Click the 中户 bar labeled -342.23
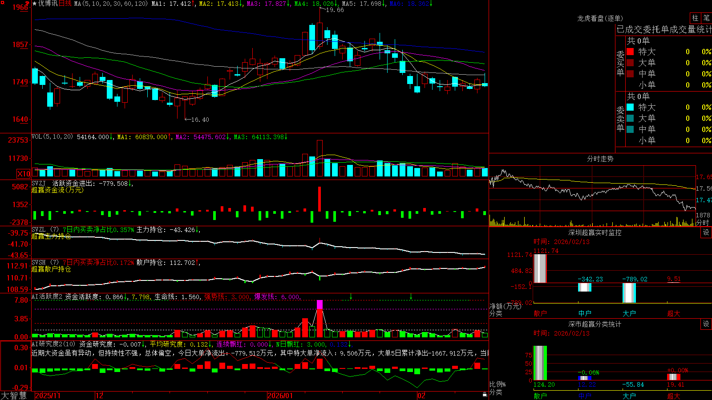Screen dimensions: 712x400 (585, 287)
